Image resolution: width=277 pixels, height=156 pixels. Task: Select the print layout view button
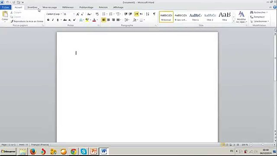click(223, 145)
